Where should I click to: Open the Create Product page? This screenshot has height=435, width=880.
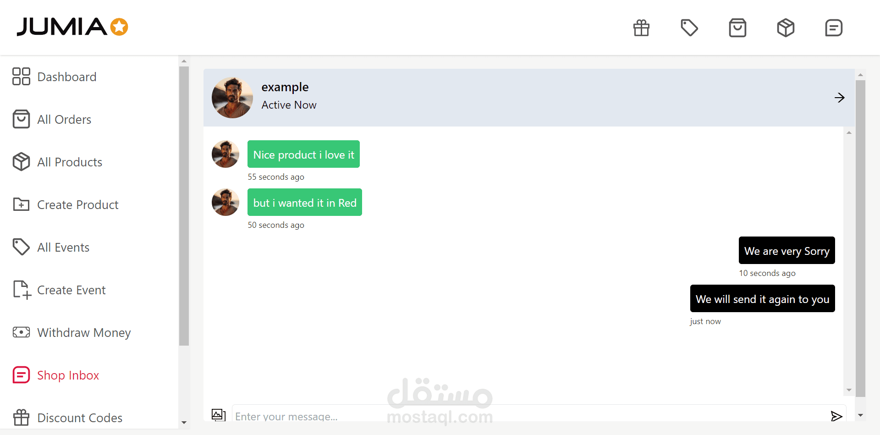pyautogui.click(x=66, y=204)
